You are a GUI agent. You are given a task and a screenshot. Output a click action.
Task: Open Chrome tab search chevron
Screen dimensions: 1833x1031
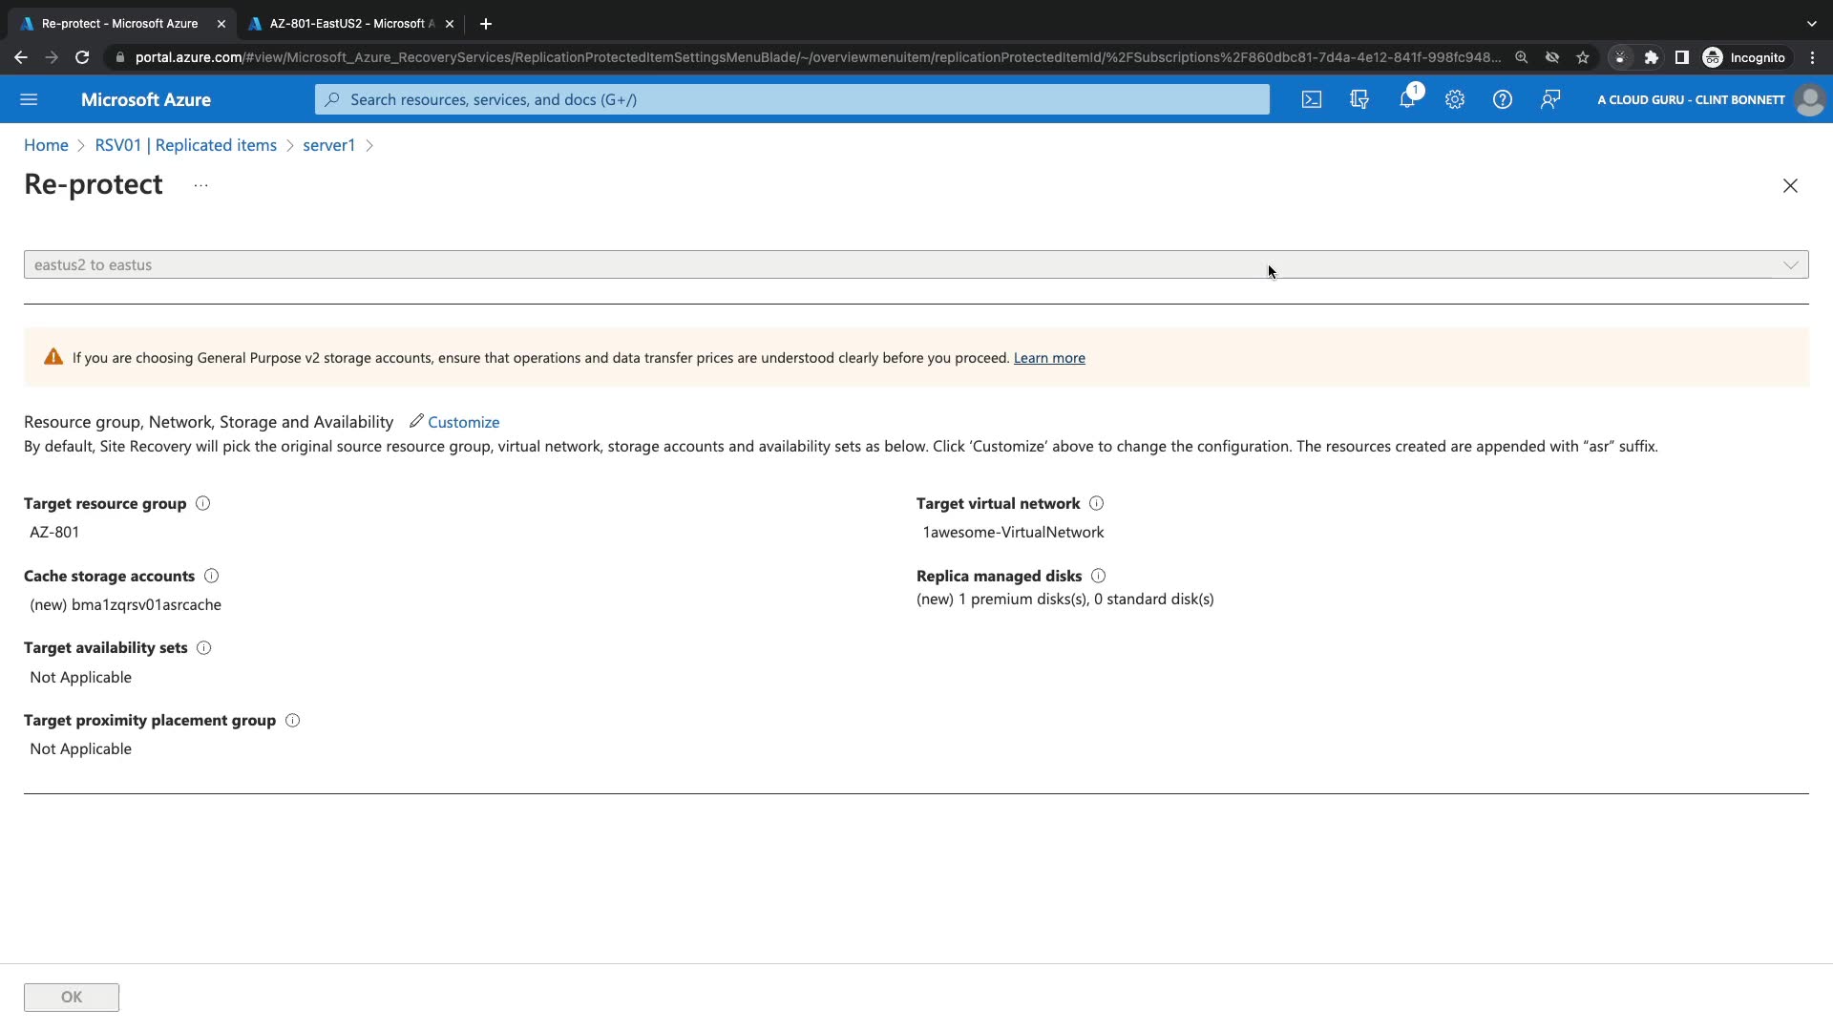[1811, 23]
